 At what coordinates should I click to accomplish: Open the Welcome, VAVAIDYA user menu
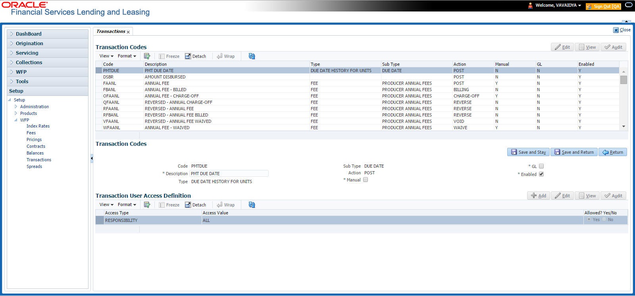558,6
